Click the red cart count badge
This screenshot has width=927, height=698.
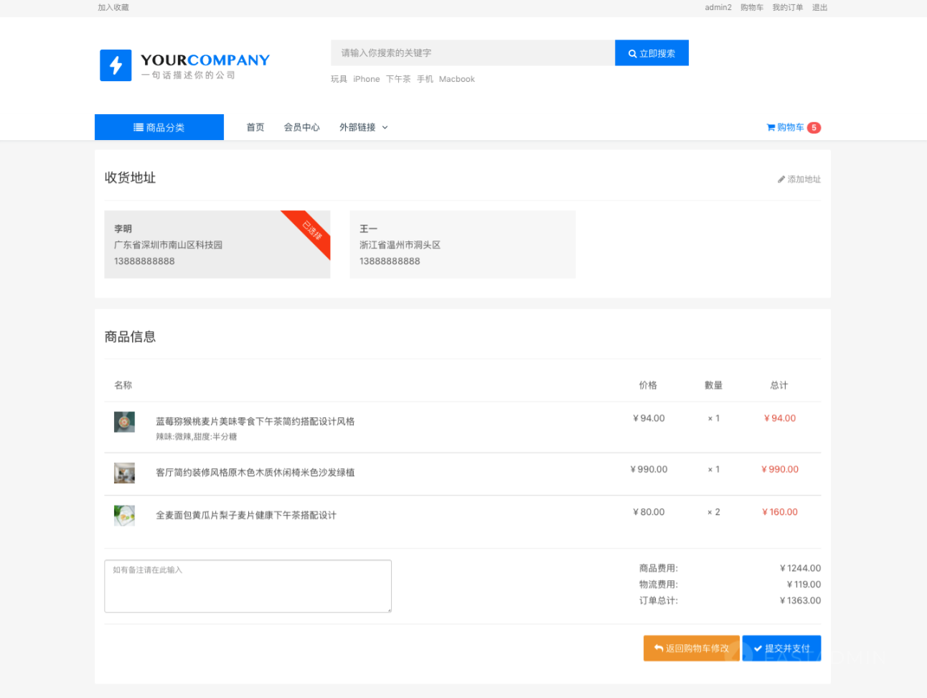814,128
